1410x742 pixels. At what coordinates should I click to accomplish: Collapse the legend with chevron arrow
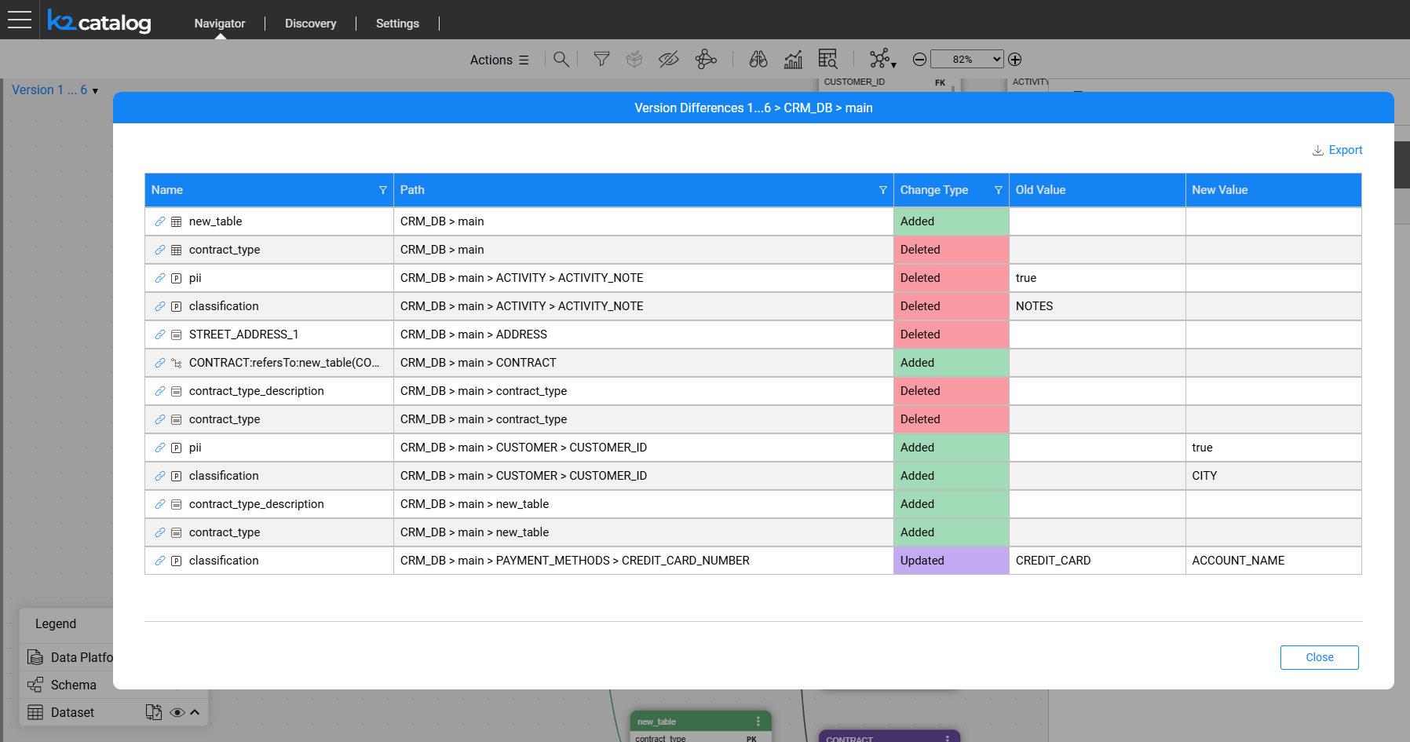pos(195,712)
